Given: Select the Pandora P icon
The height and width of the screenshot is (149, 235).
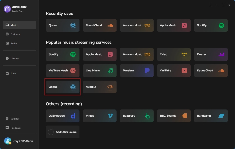Looking at the screenshot, I should point(147,71).
